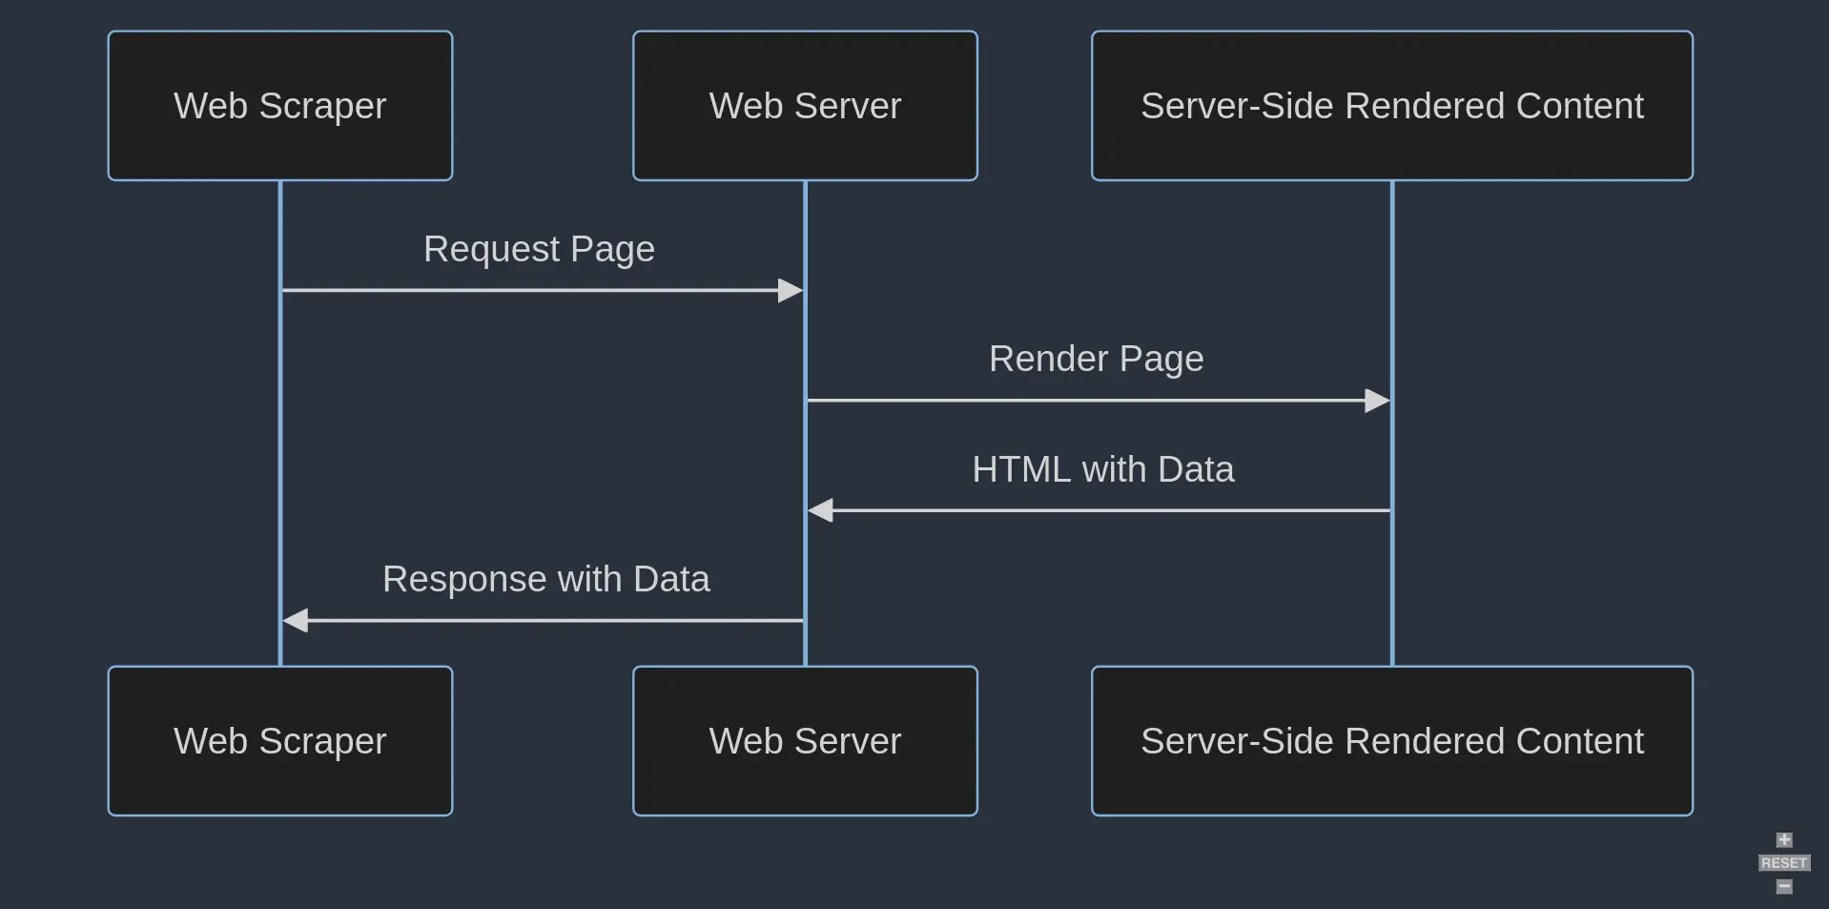
Task: Click the HTML with Data label text
Action: 1103,468
